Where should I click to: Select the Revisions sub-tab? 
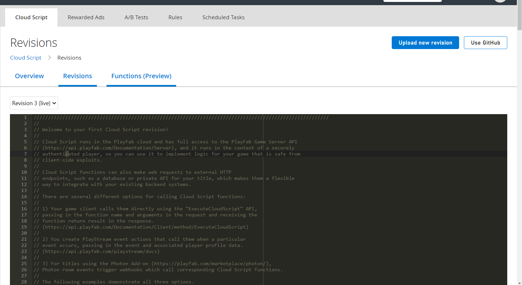pyautogui.click(x=78, y=76)
